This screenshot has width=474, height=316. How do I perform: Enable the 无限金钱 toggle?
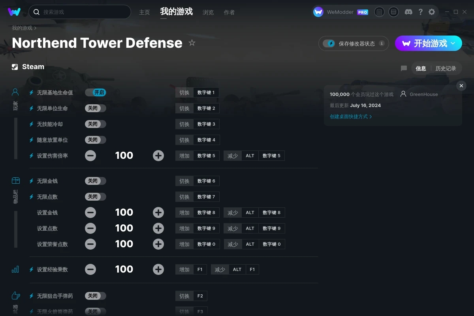click(95, 181)
